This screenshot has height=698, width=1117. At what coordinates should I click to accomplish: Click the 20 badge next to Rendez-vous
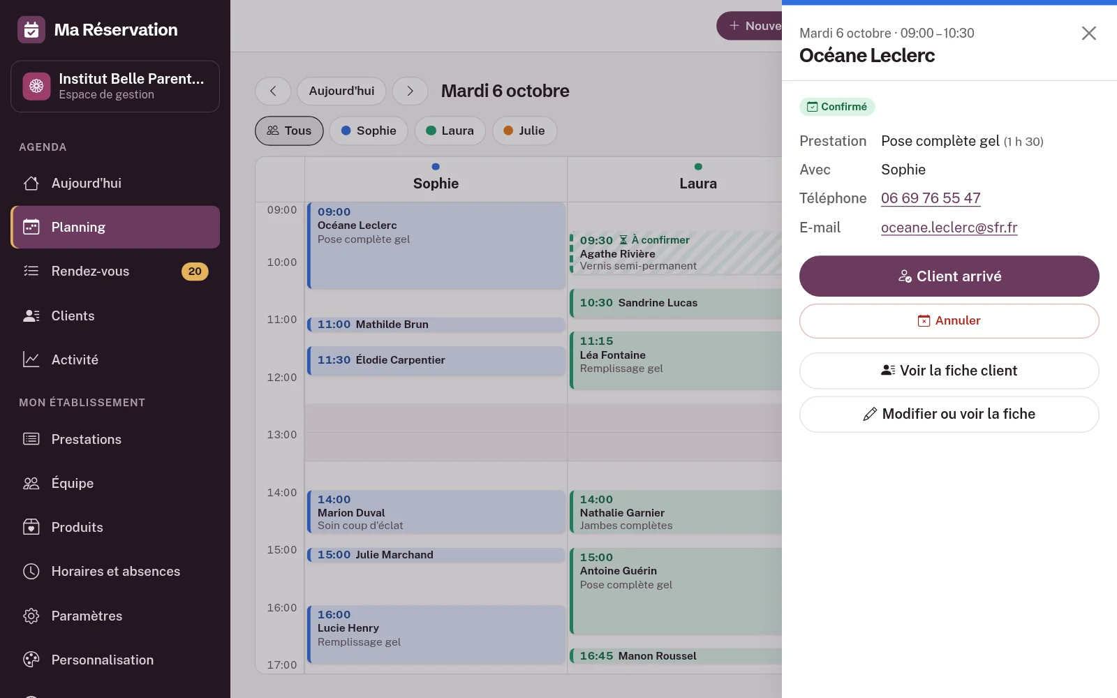tap(195, 272)
